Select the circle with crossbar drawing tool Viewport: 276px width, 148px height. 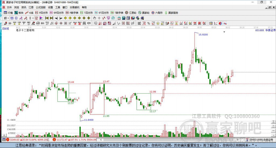38,23
